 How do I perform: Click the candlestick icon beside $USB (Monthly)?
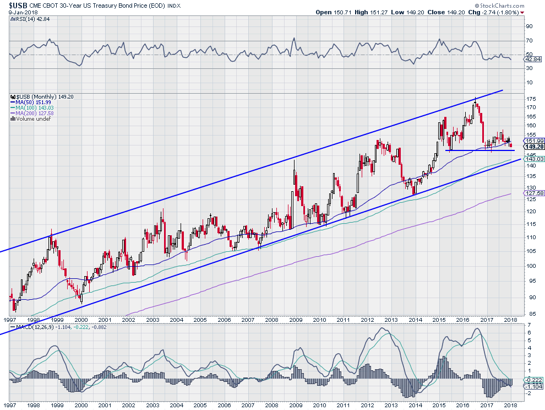13,97
